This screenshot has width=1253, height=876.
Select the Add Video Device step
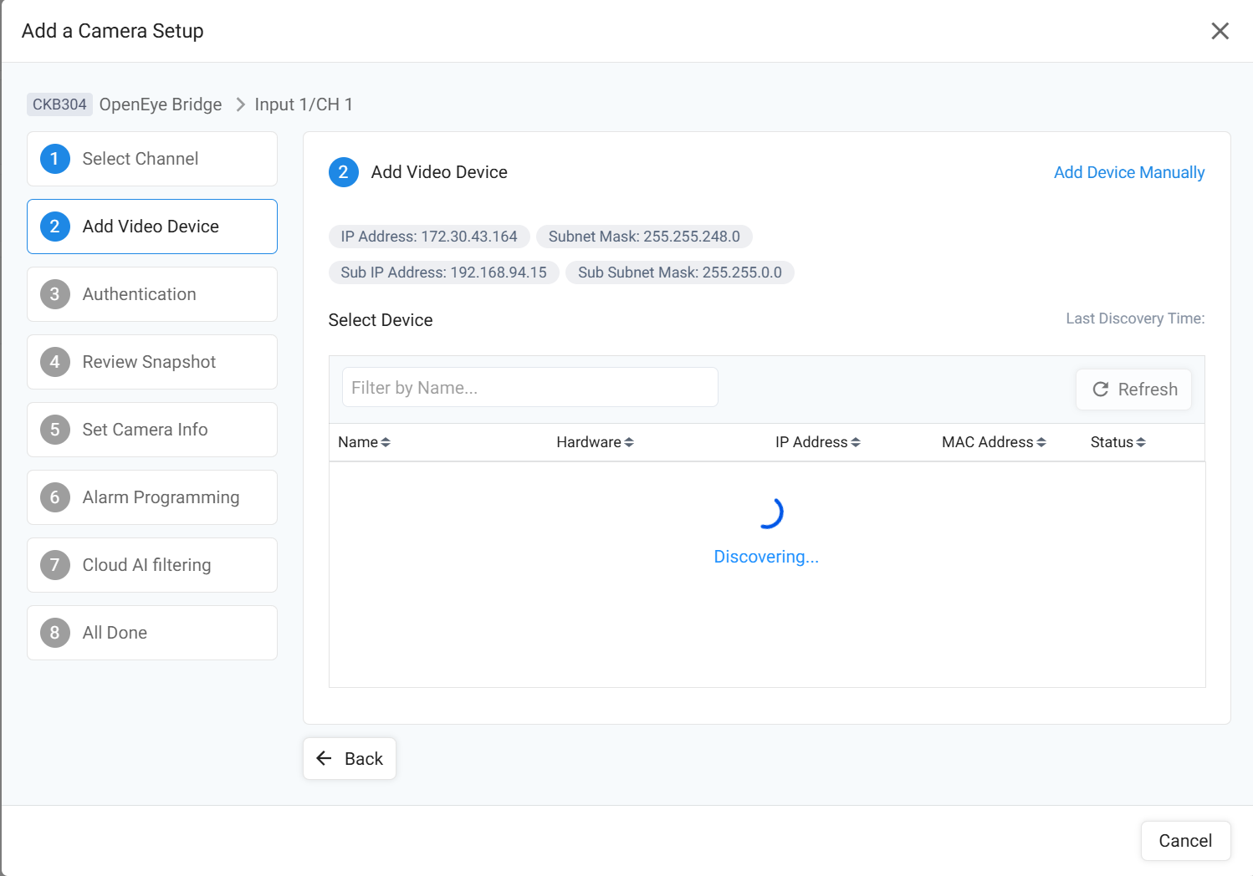(152, 227)
